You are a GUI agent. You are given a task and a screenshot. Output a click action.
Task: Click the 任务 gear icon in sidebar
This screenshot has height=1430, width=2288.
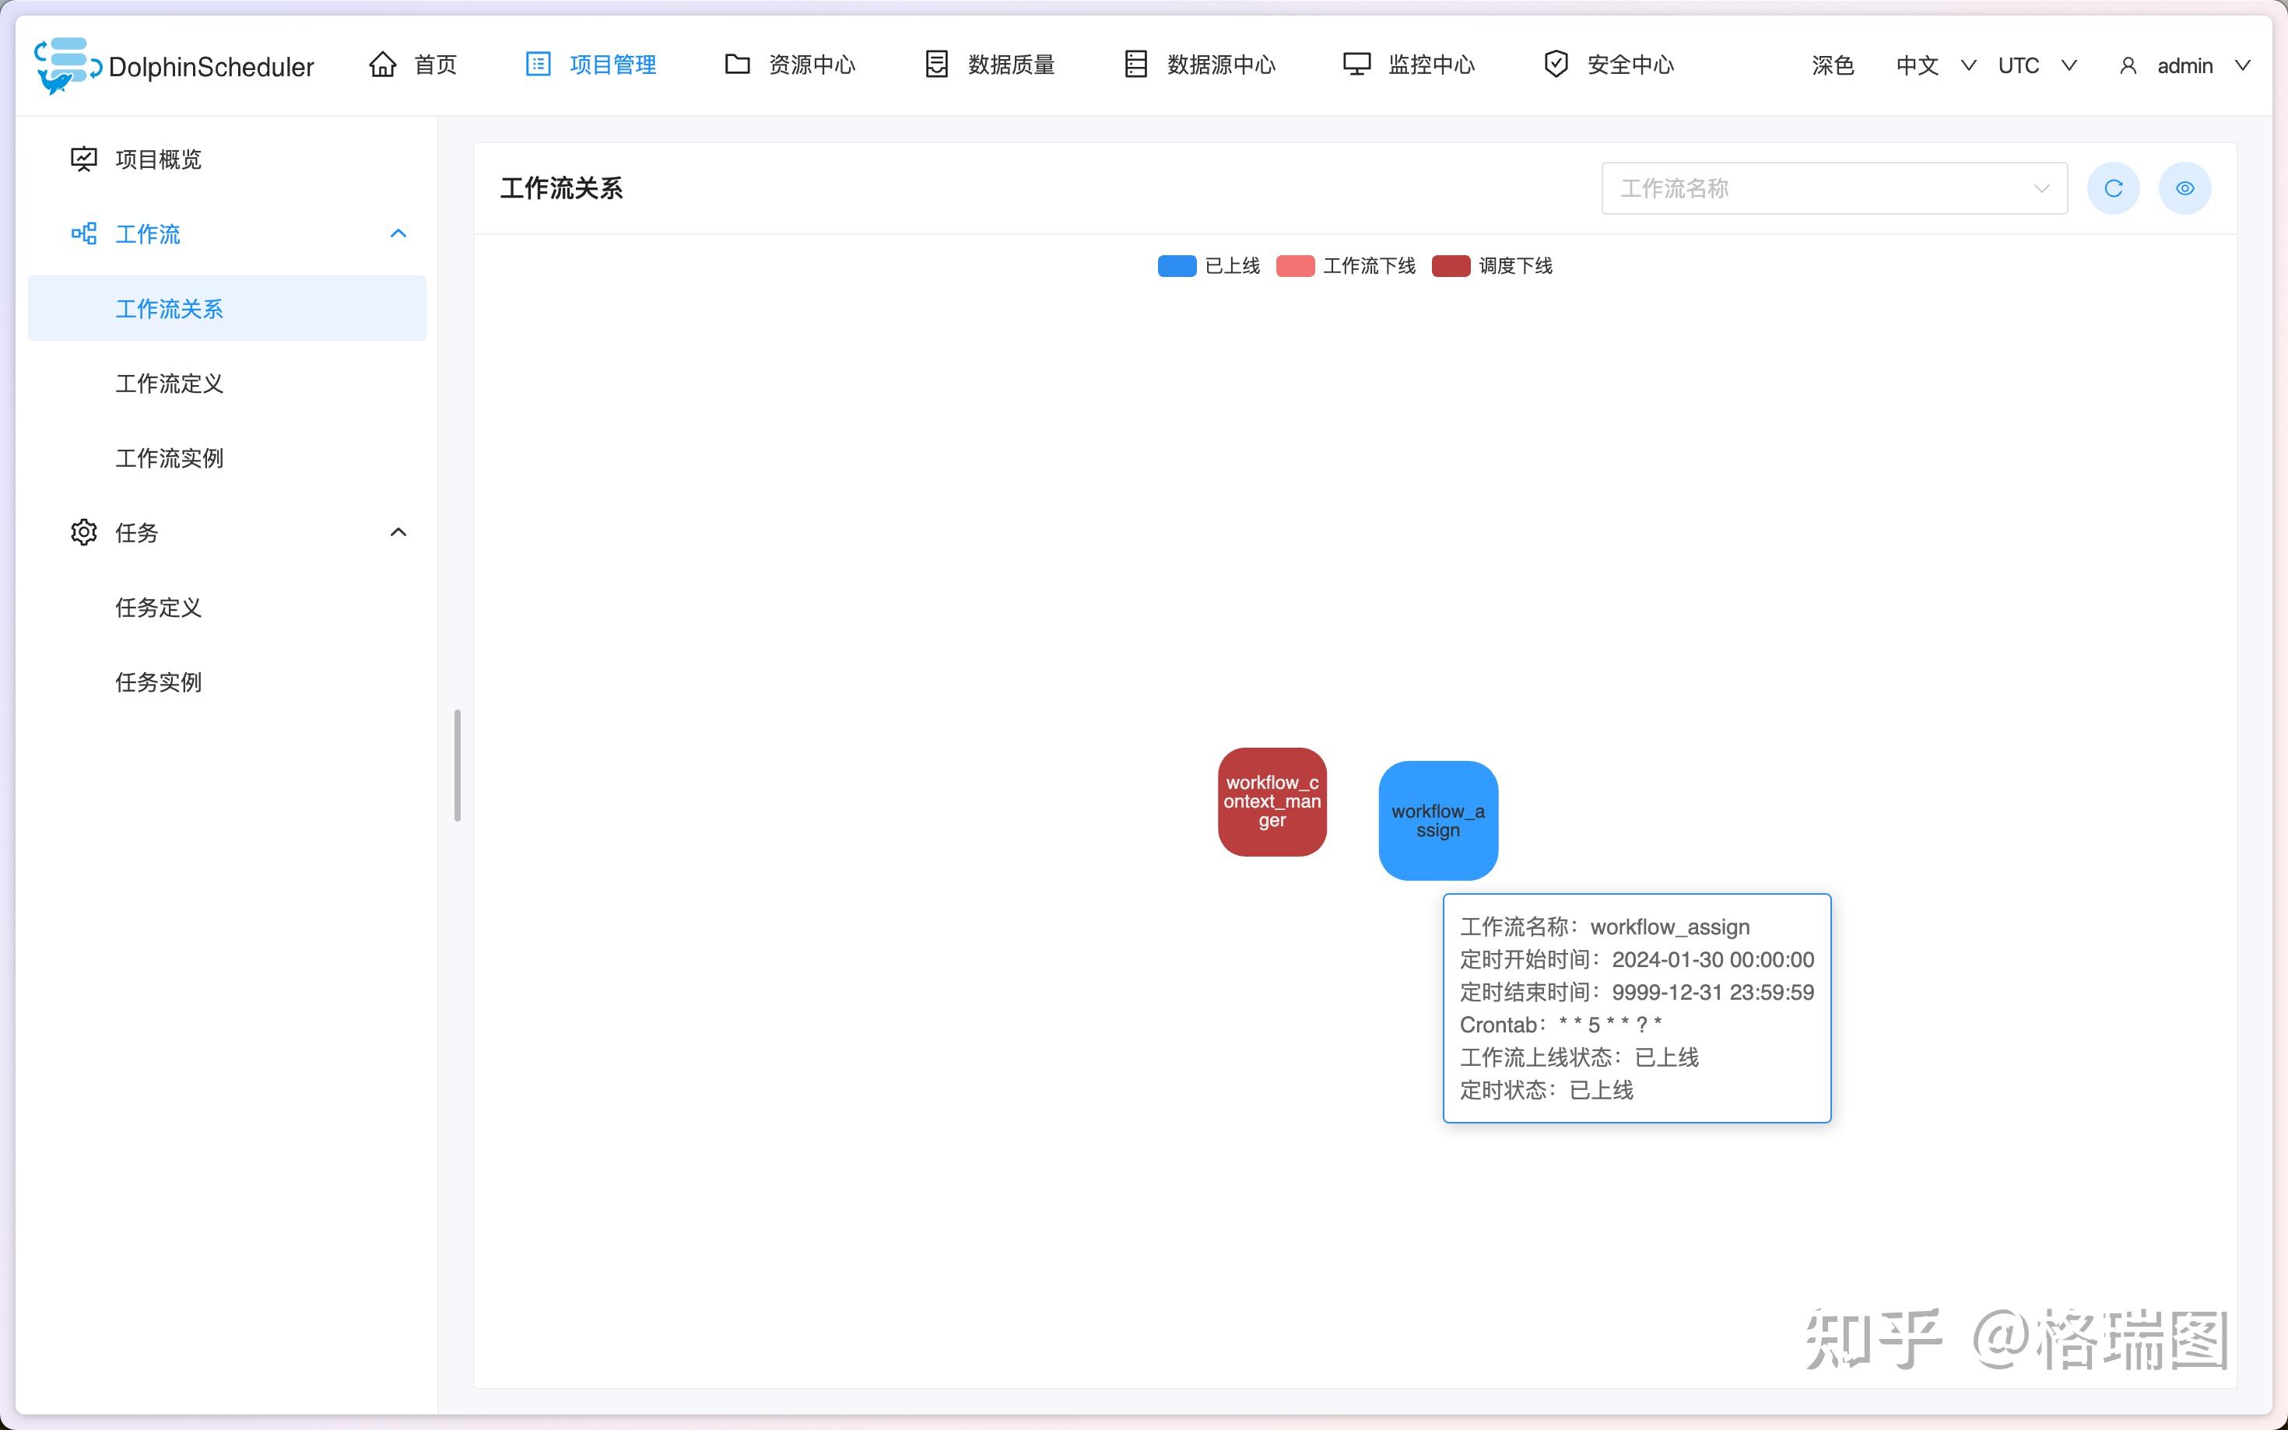pyautogui.click(x=83, y=532)
